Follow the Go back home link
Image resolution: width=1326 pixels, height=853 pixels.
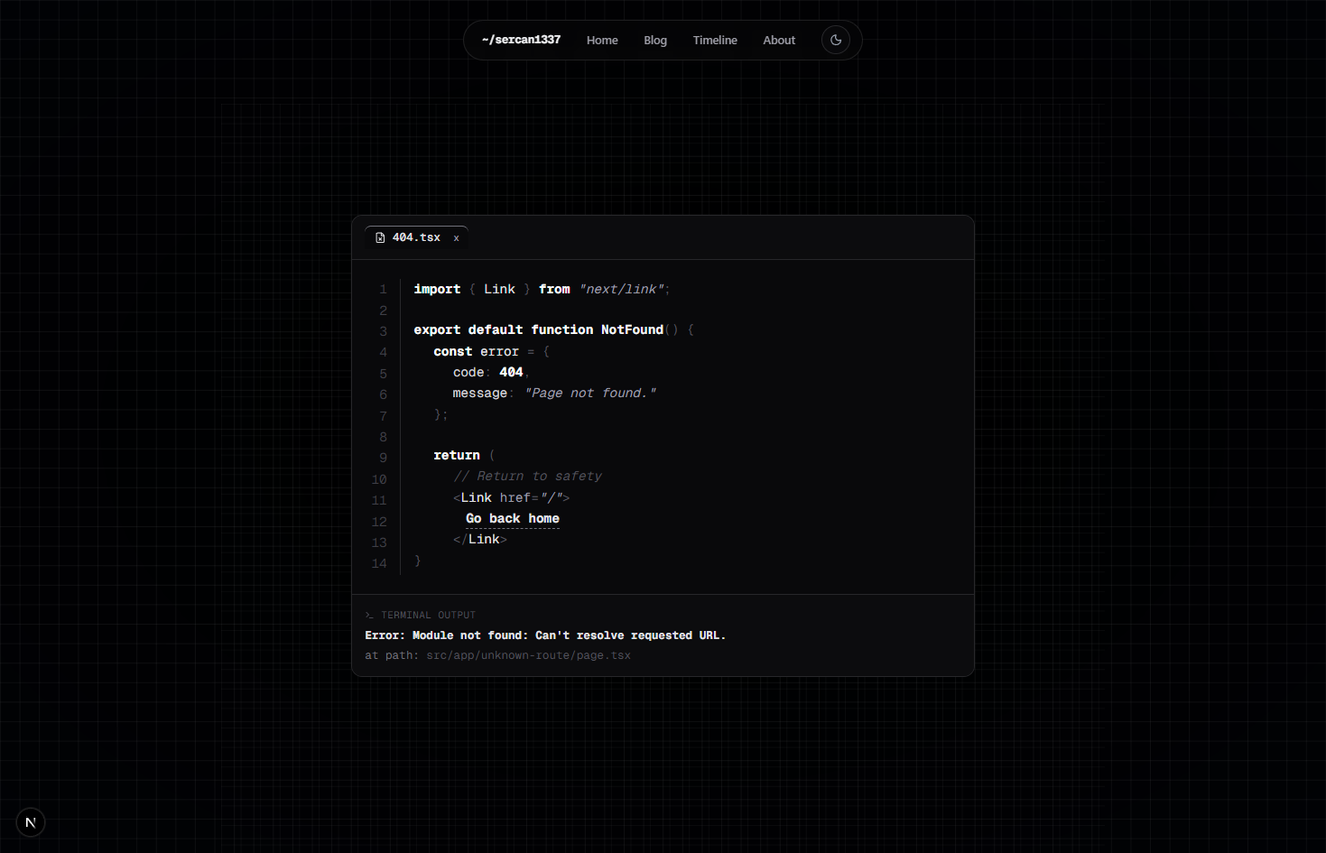(x=513, y=518)
